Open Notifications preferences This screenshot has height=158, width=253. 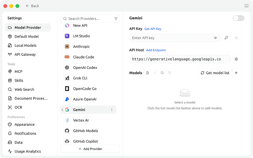coord(28,133)
